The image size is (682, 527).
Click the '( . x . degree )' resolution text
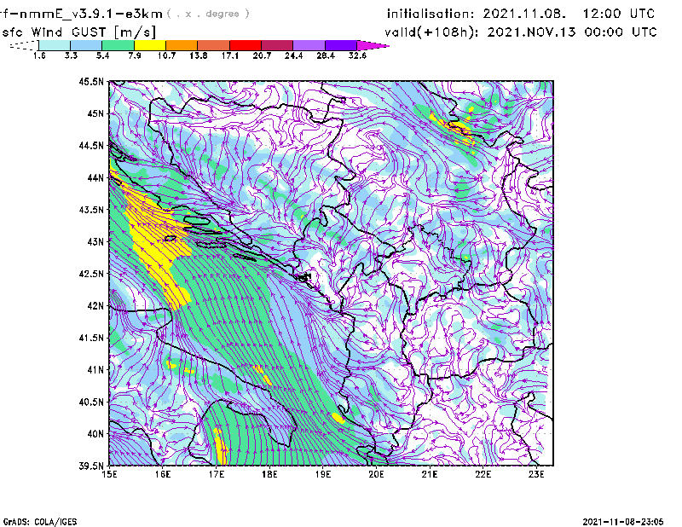click(x=208, y=14)
